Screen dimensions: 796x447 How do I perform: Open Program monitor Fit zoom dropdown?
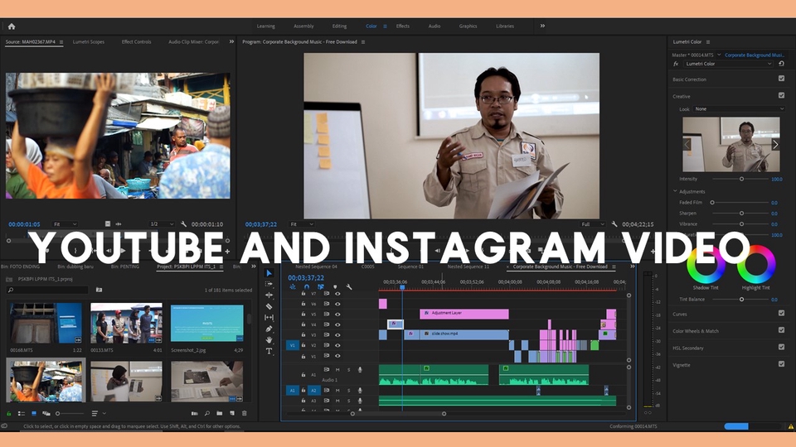tap(302, 224)
